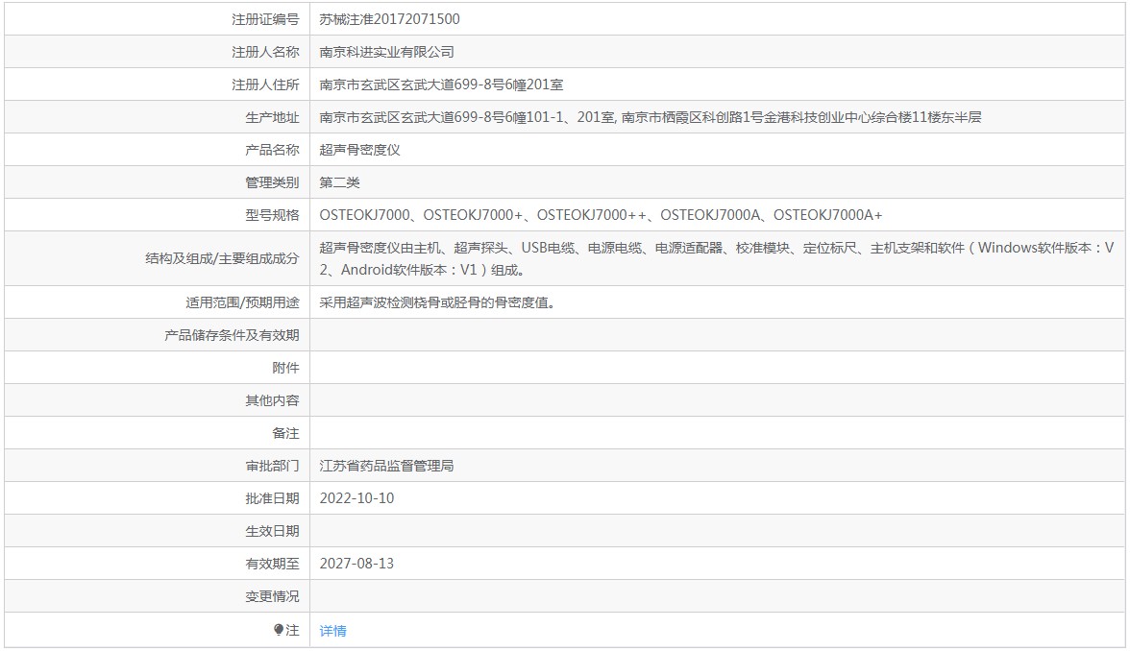The image size is (1130, 651).
Task: Click the model spec OSTEOKJ7000 text
Action: [364, 215]
